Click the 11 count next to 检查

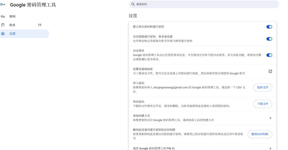click(40, 25)
